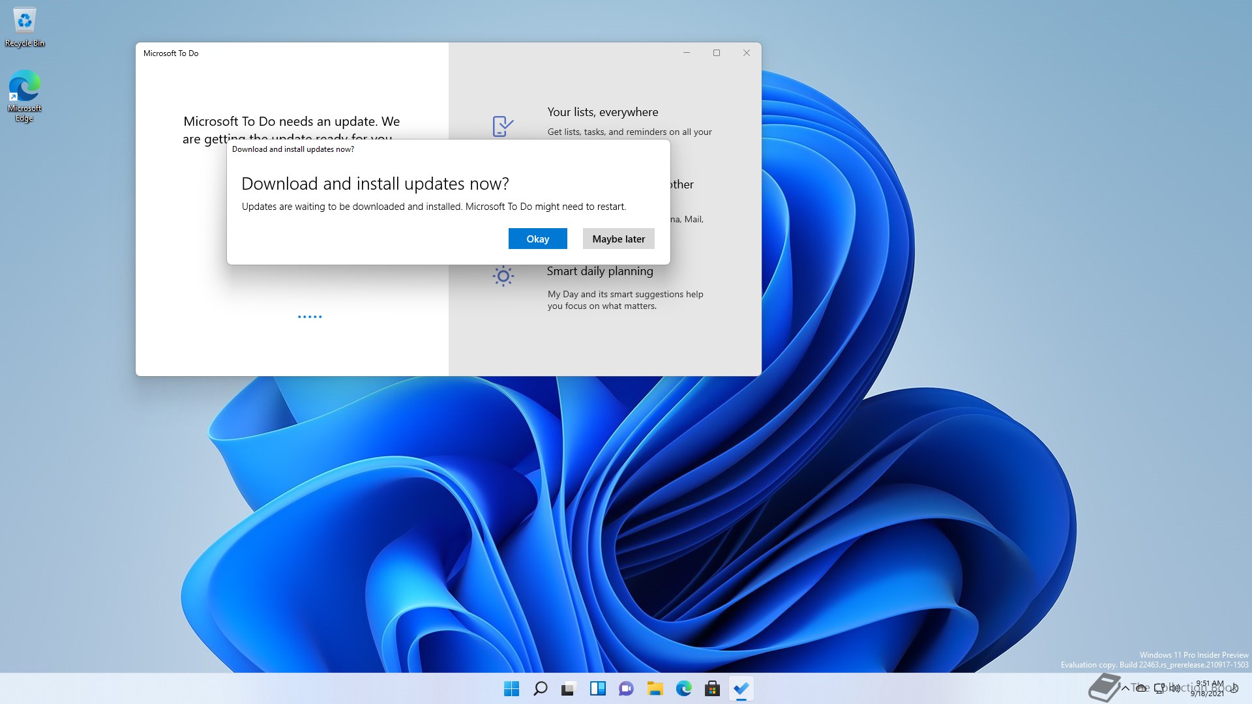The image size is (1252, 704).
Task: Click 'Updates are waiting to be downloaded' message
Action: click(x=434, y=207)
